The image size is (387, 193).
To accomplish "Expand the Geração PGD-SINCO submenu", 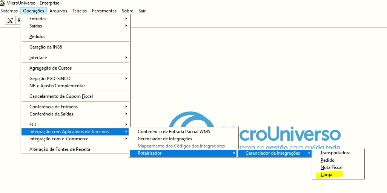I will [75, 79].
